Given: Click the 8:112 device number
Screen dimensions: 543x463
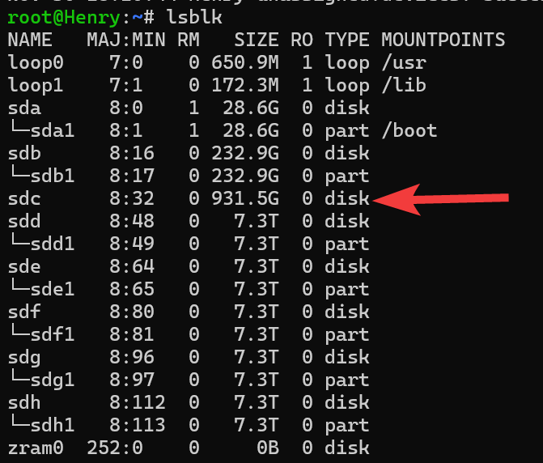Looking at the screenshot, I should (138, 402).
